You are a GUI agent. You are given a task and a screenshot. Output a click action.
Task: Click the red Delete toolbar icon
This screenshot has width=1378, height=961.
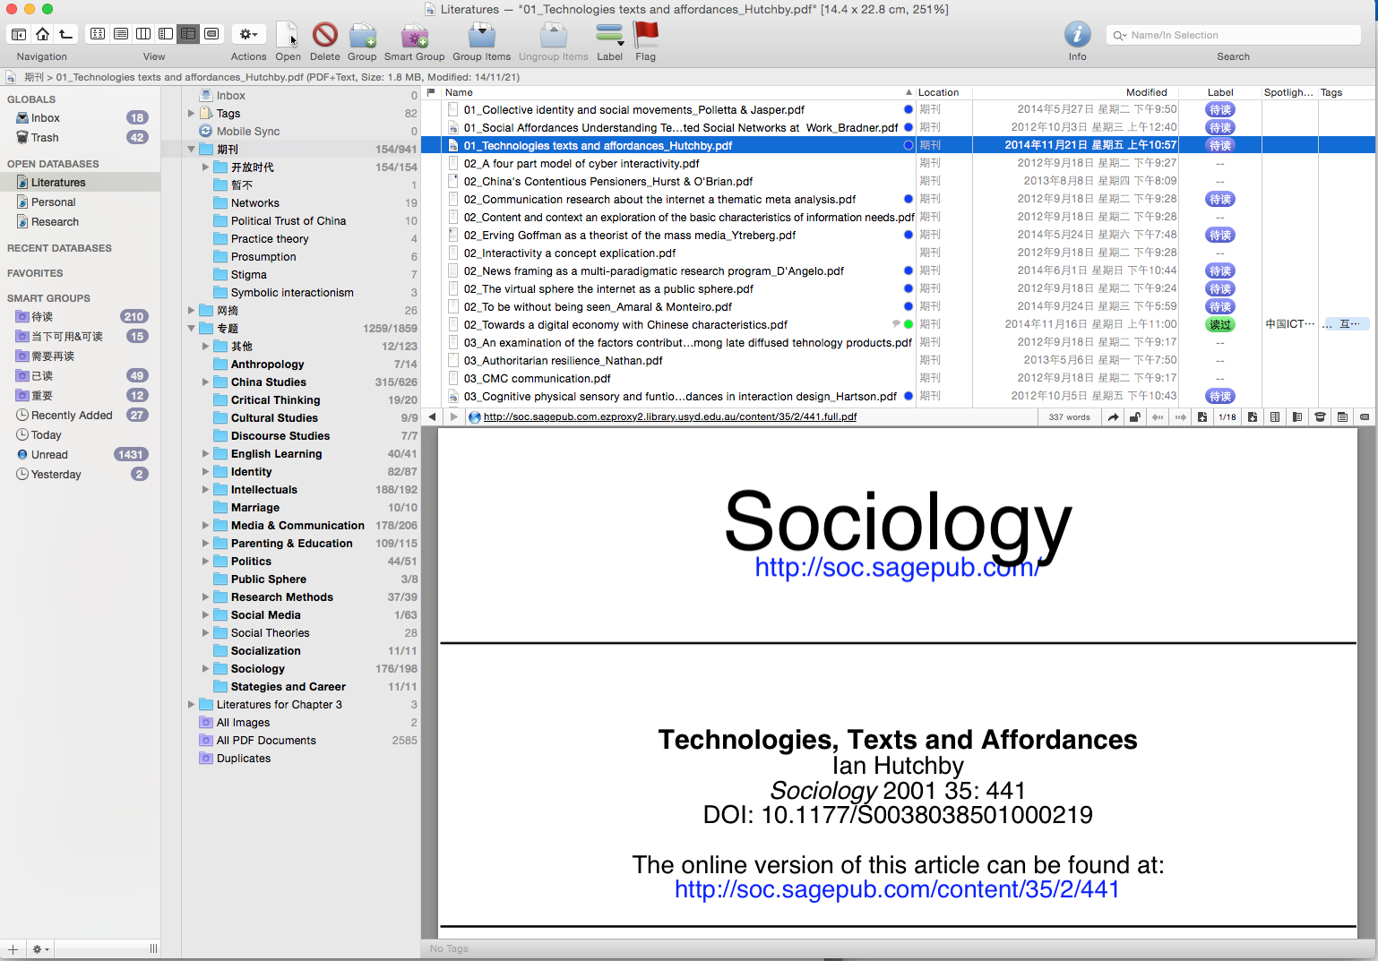(x=325, y=35)
